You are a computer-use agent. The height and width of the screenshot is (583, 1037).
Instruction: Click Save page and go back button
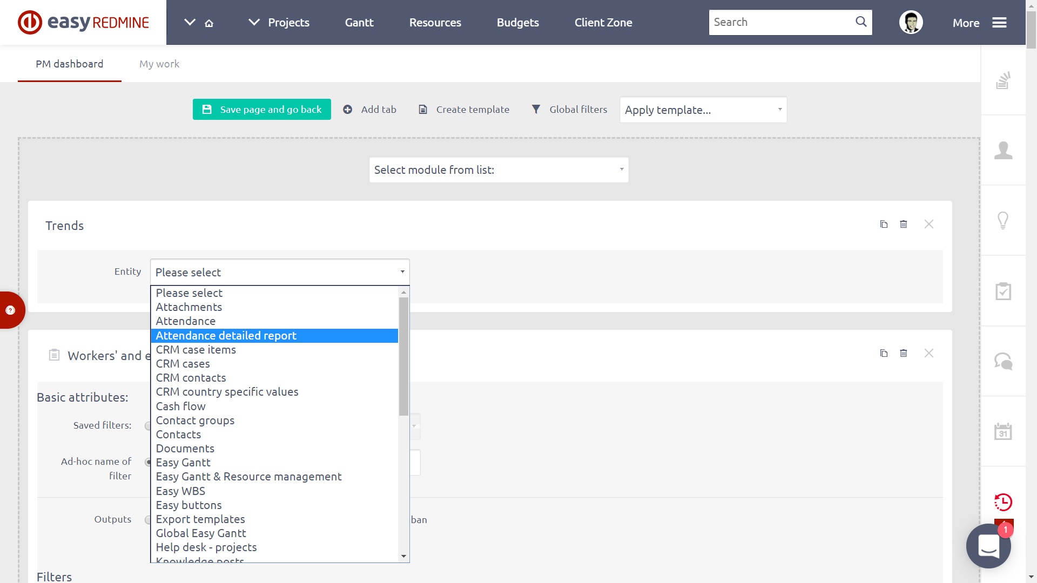[x=262, y=110]
